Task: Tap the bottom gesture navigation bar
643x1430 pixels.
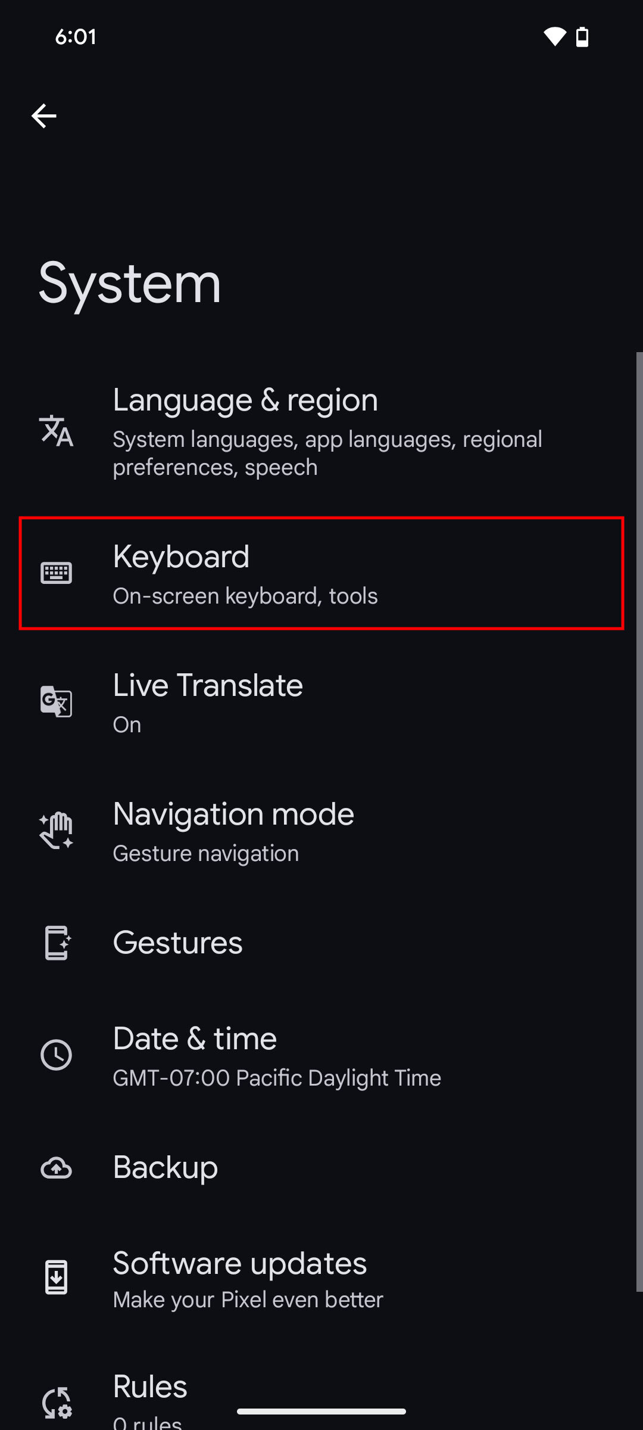Action: [321, 1412]
